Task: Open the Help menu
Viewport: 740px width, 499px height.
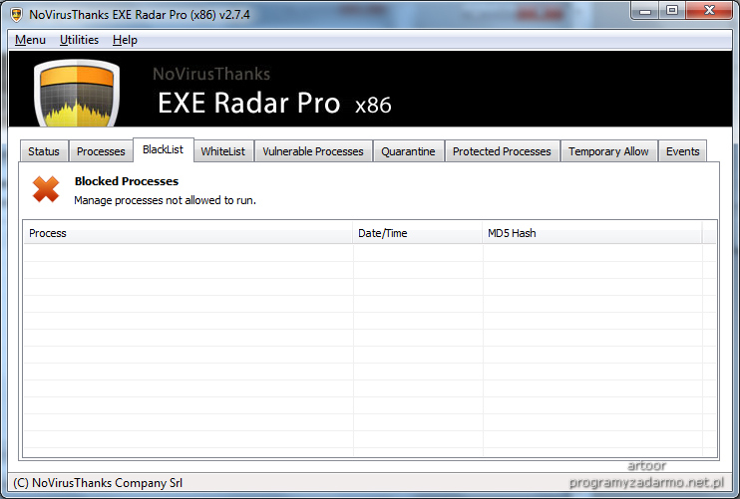Action: (125, 40)
